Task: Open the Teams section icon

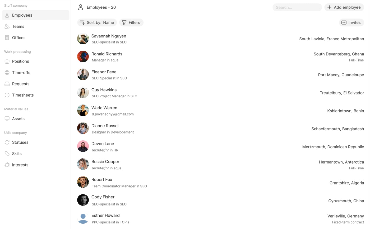Action: click(7, 26)
